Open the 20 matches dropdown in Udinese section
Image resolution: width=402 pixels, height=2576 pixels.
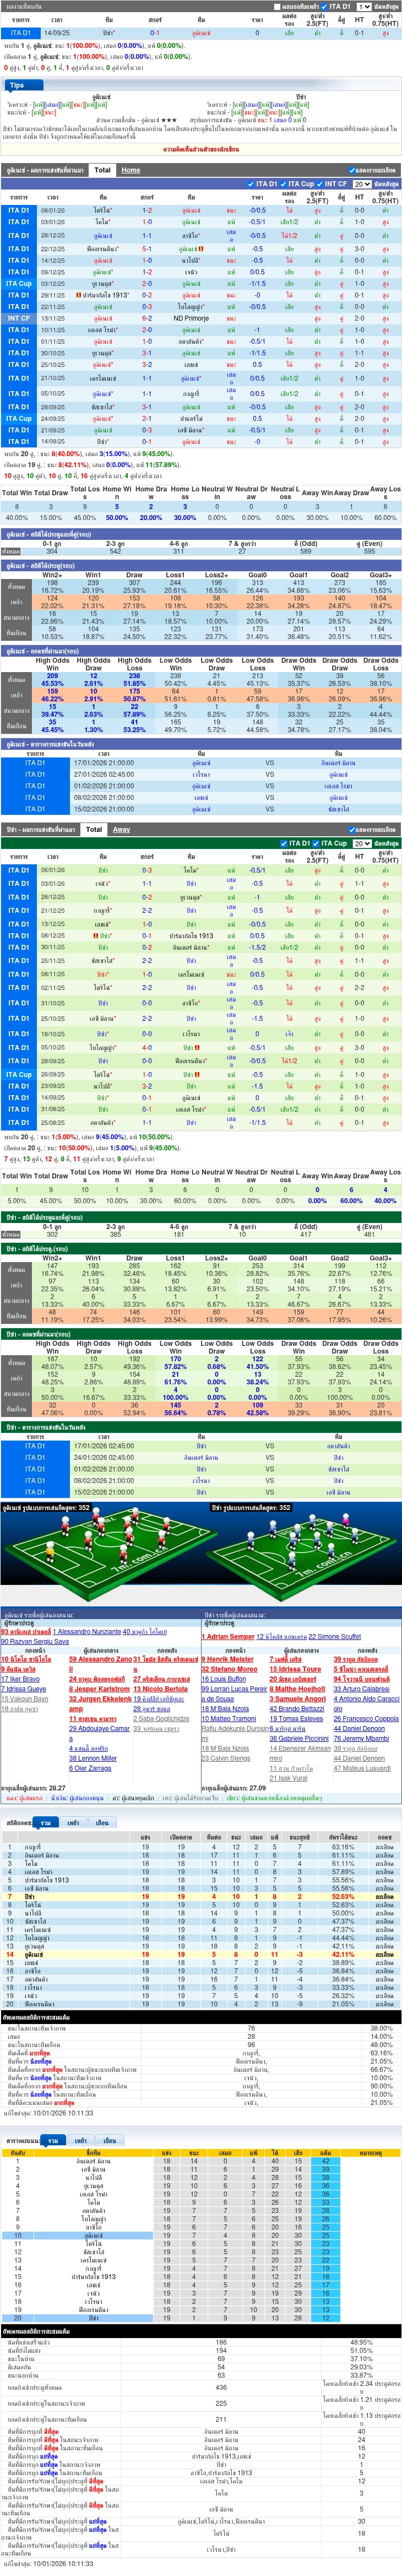[362, 184]
